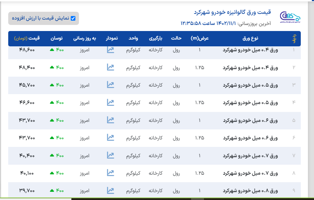This screenshot has width=314, height=200.
Task: View chart for row 9 (0.8 mm sheet)
Action: [110, 190]
